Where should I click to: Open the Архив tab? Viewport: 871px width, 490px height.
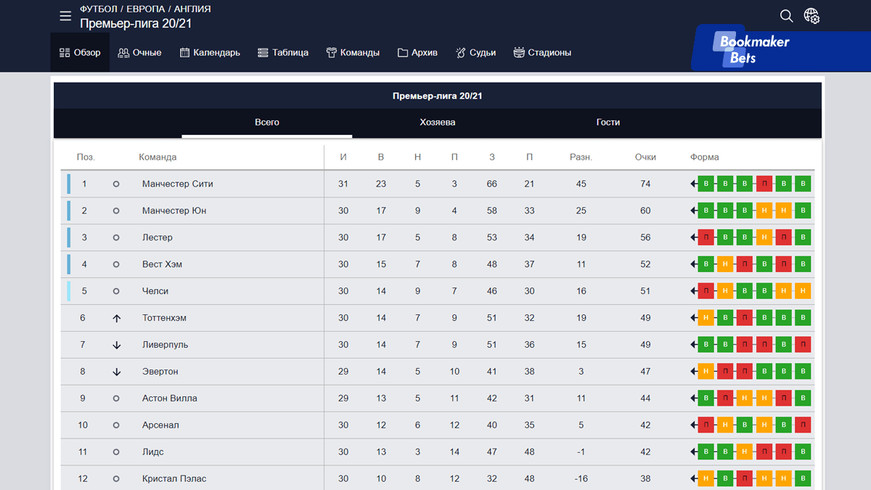417,52
